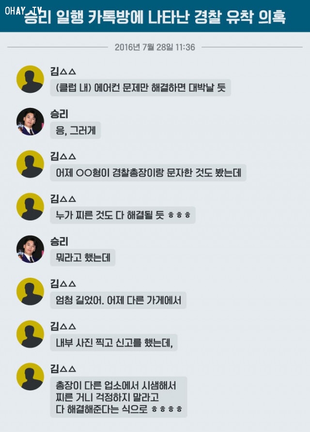Click the first 승리 sender name label
The width and height of the screenshot is (310, 432).
tap(59, 114)
